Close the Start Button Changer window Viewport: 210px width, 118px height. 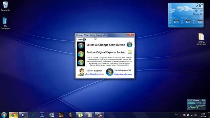pyautogui.click(x=131, y=35)
